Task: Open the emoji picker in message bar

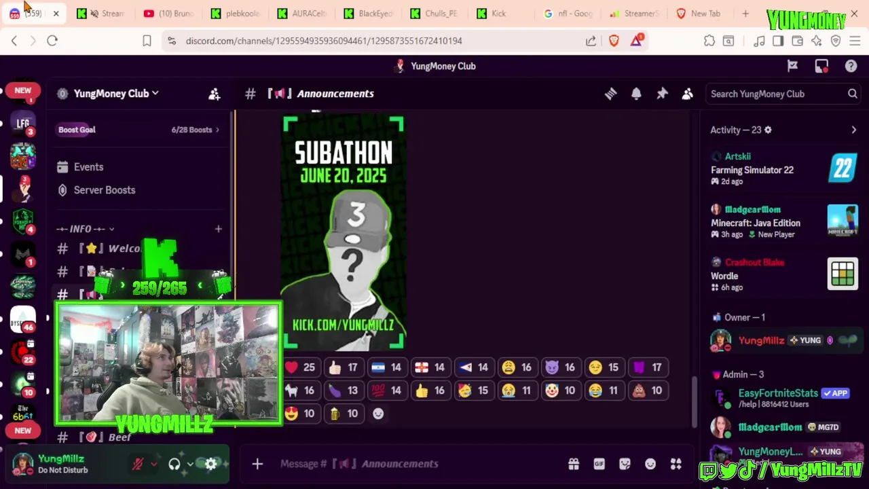Action: tap(650, 464)
